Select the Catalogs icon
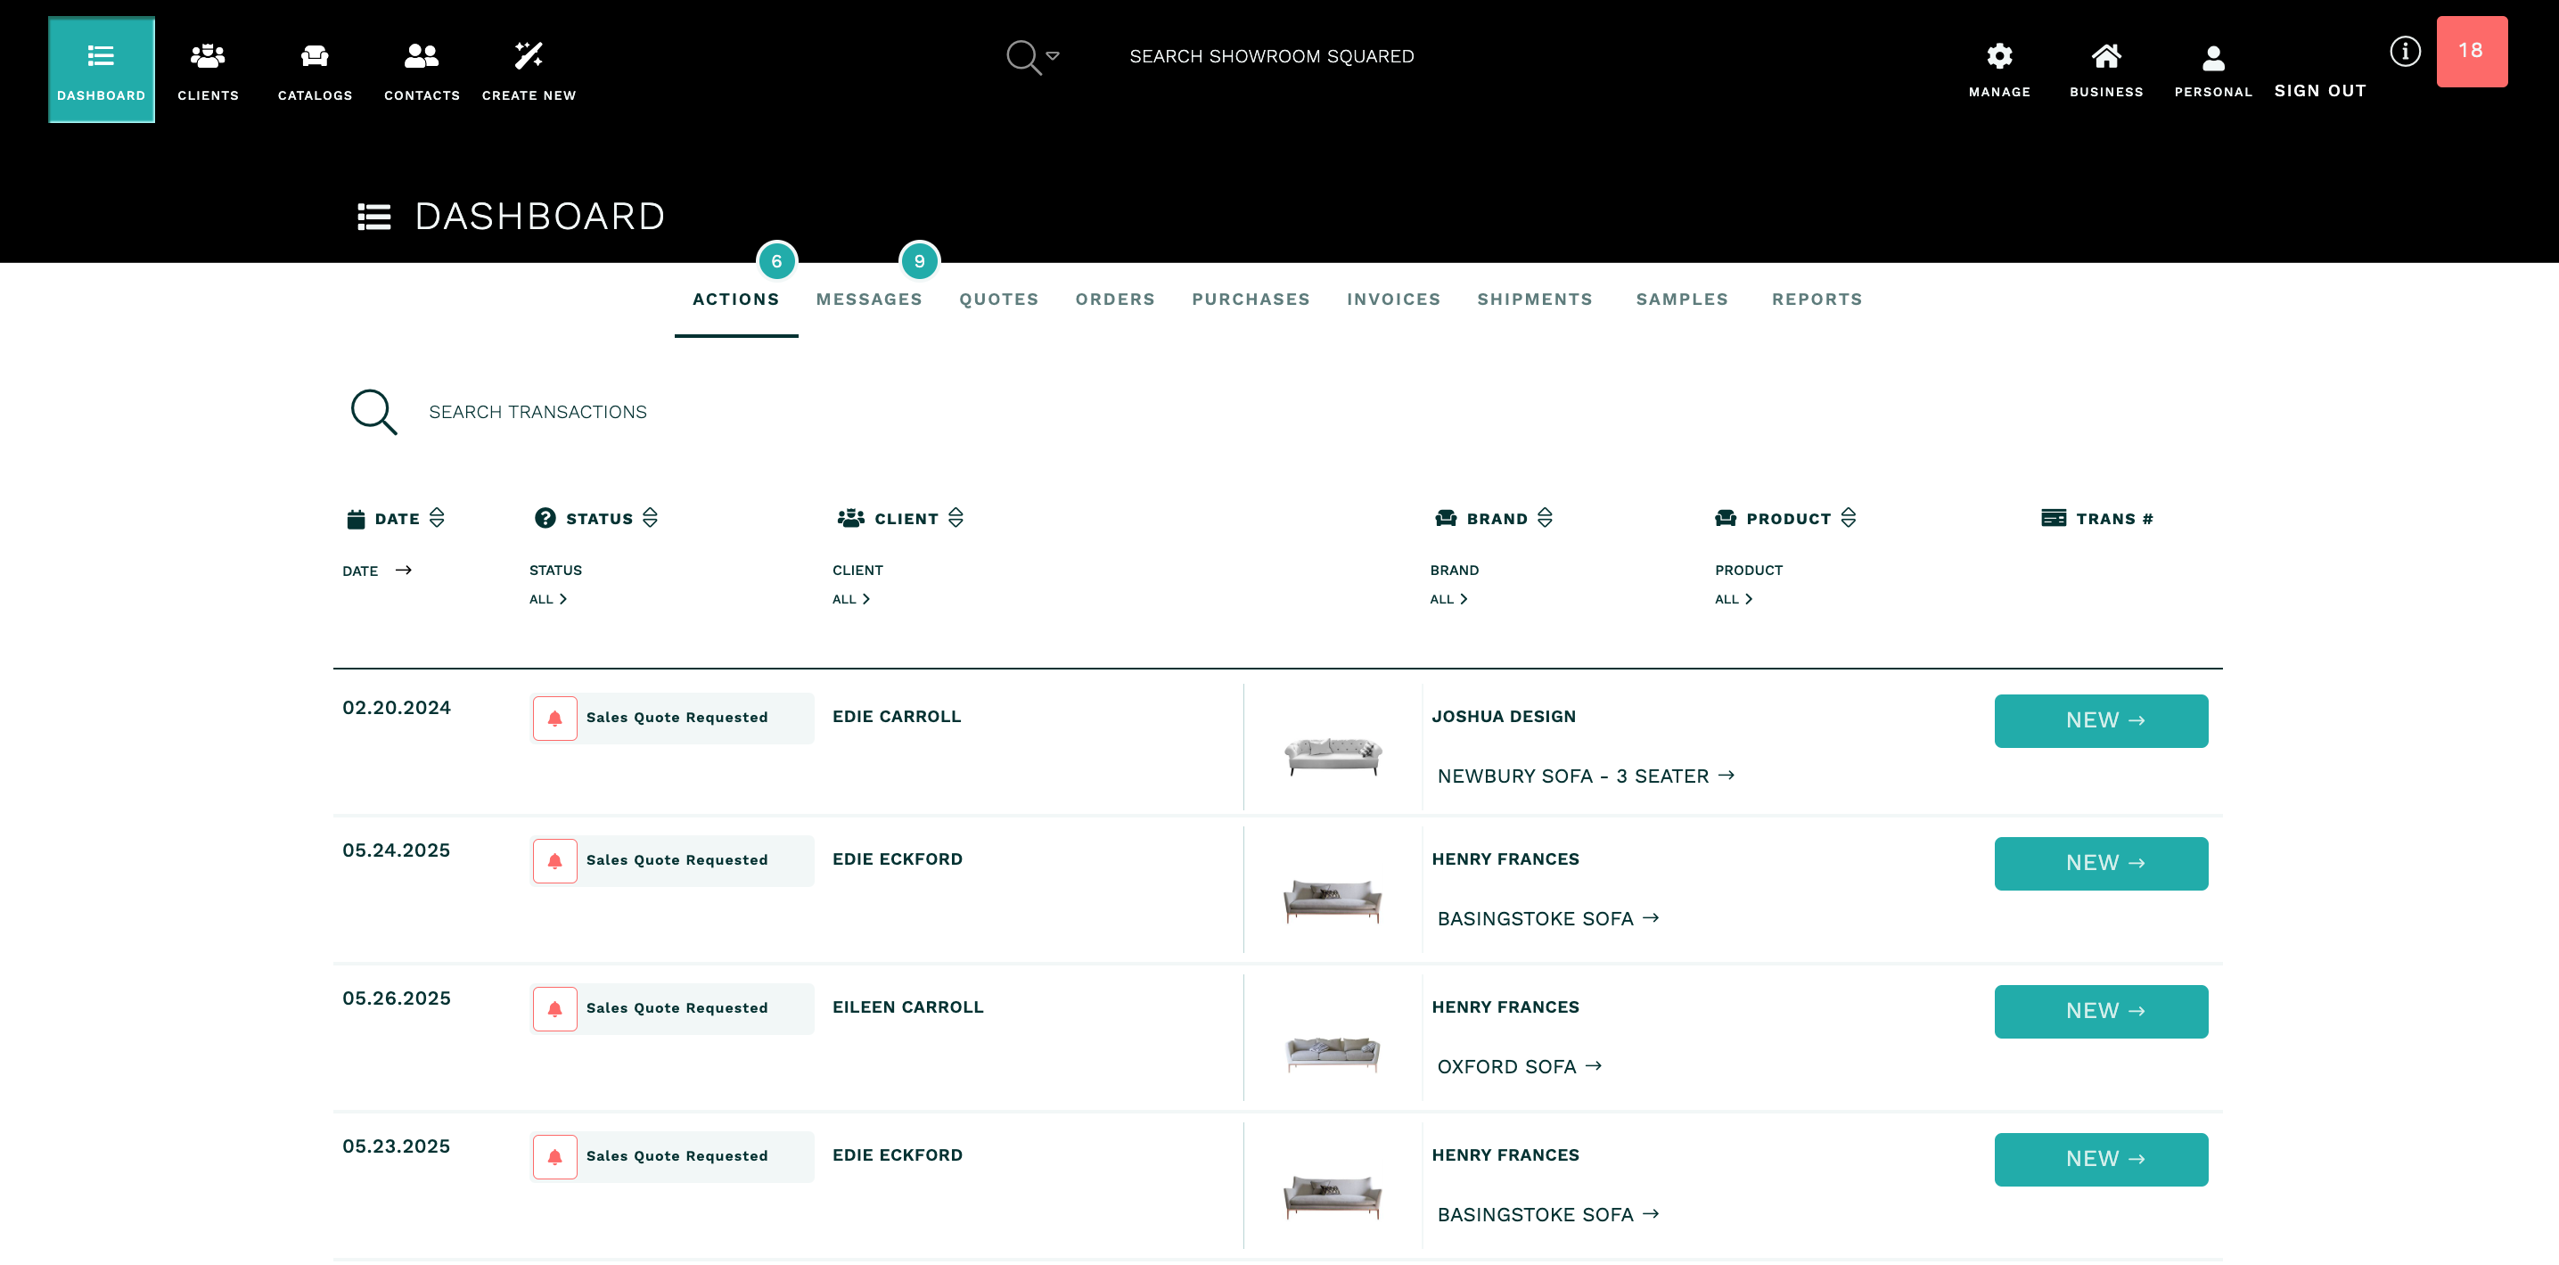This screenshot has height=1265, width=2559. pos(314,55)
